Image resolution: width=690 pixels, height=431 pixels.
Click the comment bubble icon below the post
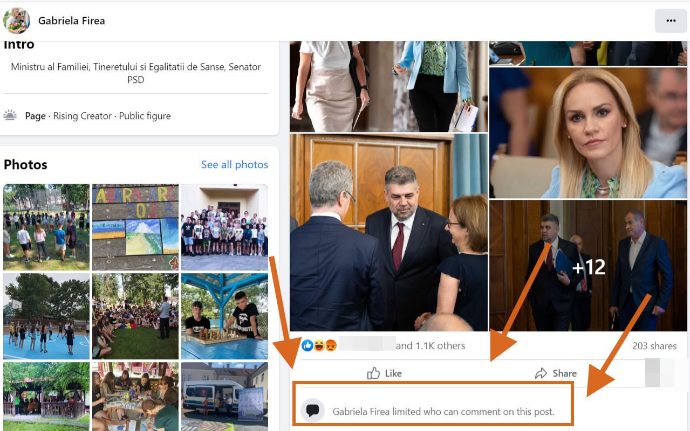coord(312,411)
